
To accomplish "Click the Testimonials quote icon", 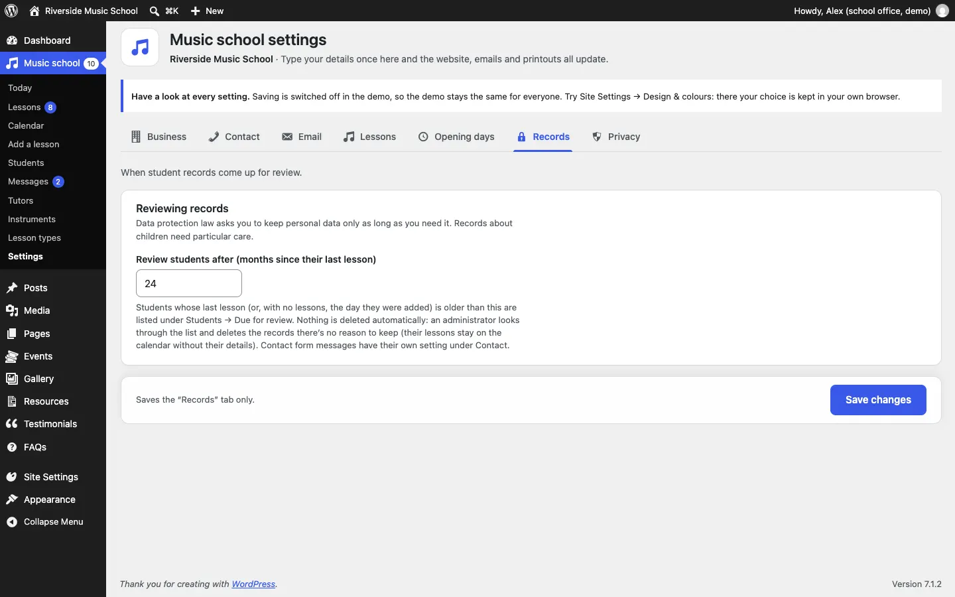I will click(12, 424).
